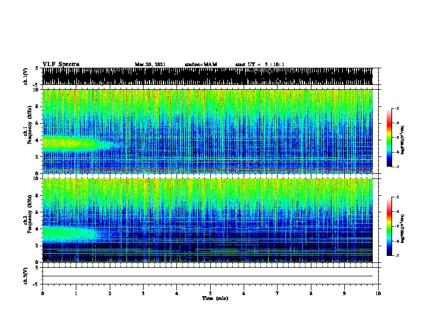This screenshot has width=426, height=329.
Task: Click the "ch.1(V)" axis label
Action: pos(25,76)
